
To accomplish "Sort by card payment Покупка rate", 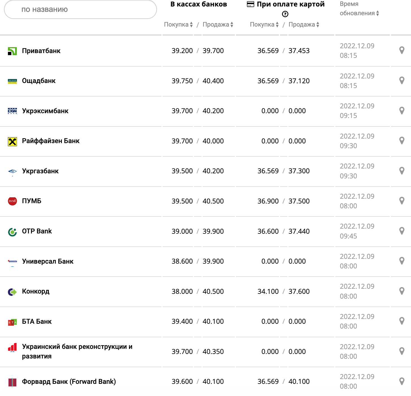I will (x=264, y=25).
